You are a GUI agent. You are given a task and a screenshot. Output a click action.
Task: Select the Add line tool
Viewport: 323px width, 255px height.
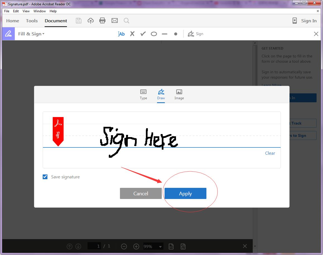click(165, 34)
